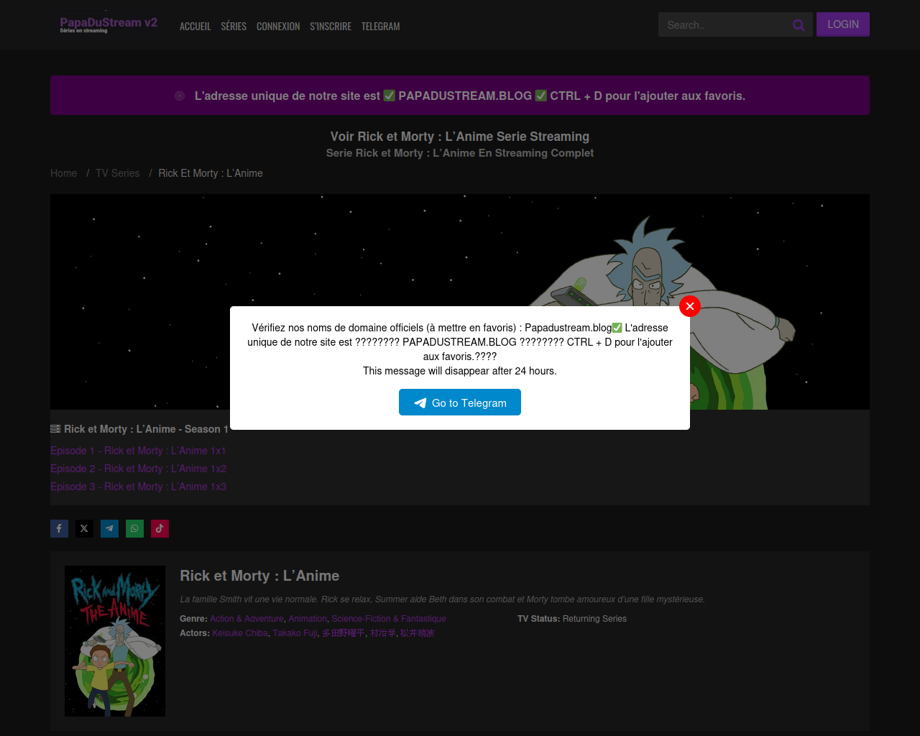Screen dimensions: 920x736
Task: Click the Rick et Morty : L'Anime title
Action: click(x=259, y=576)
